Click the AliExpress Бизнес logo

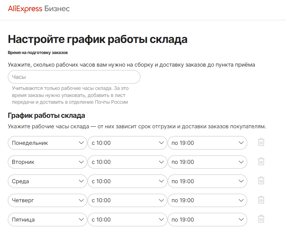click(x=39, y=9)
